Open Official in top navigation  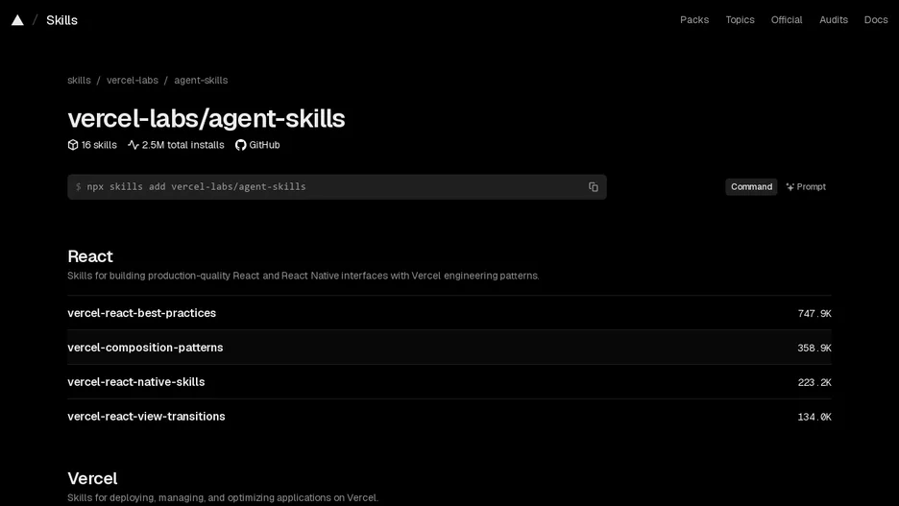coord(786,20)
